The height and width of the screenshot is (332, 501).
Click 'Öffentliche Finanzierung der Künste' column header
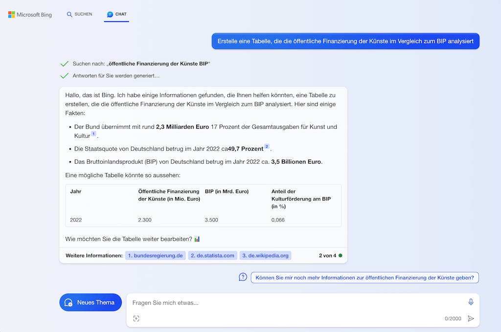(x=169, y=195)
